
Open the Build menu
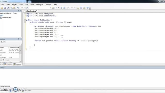pos(21,5)
